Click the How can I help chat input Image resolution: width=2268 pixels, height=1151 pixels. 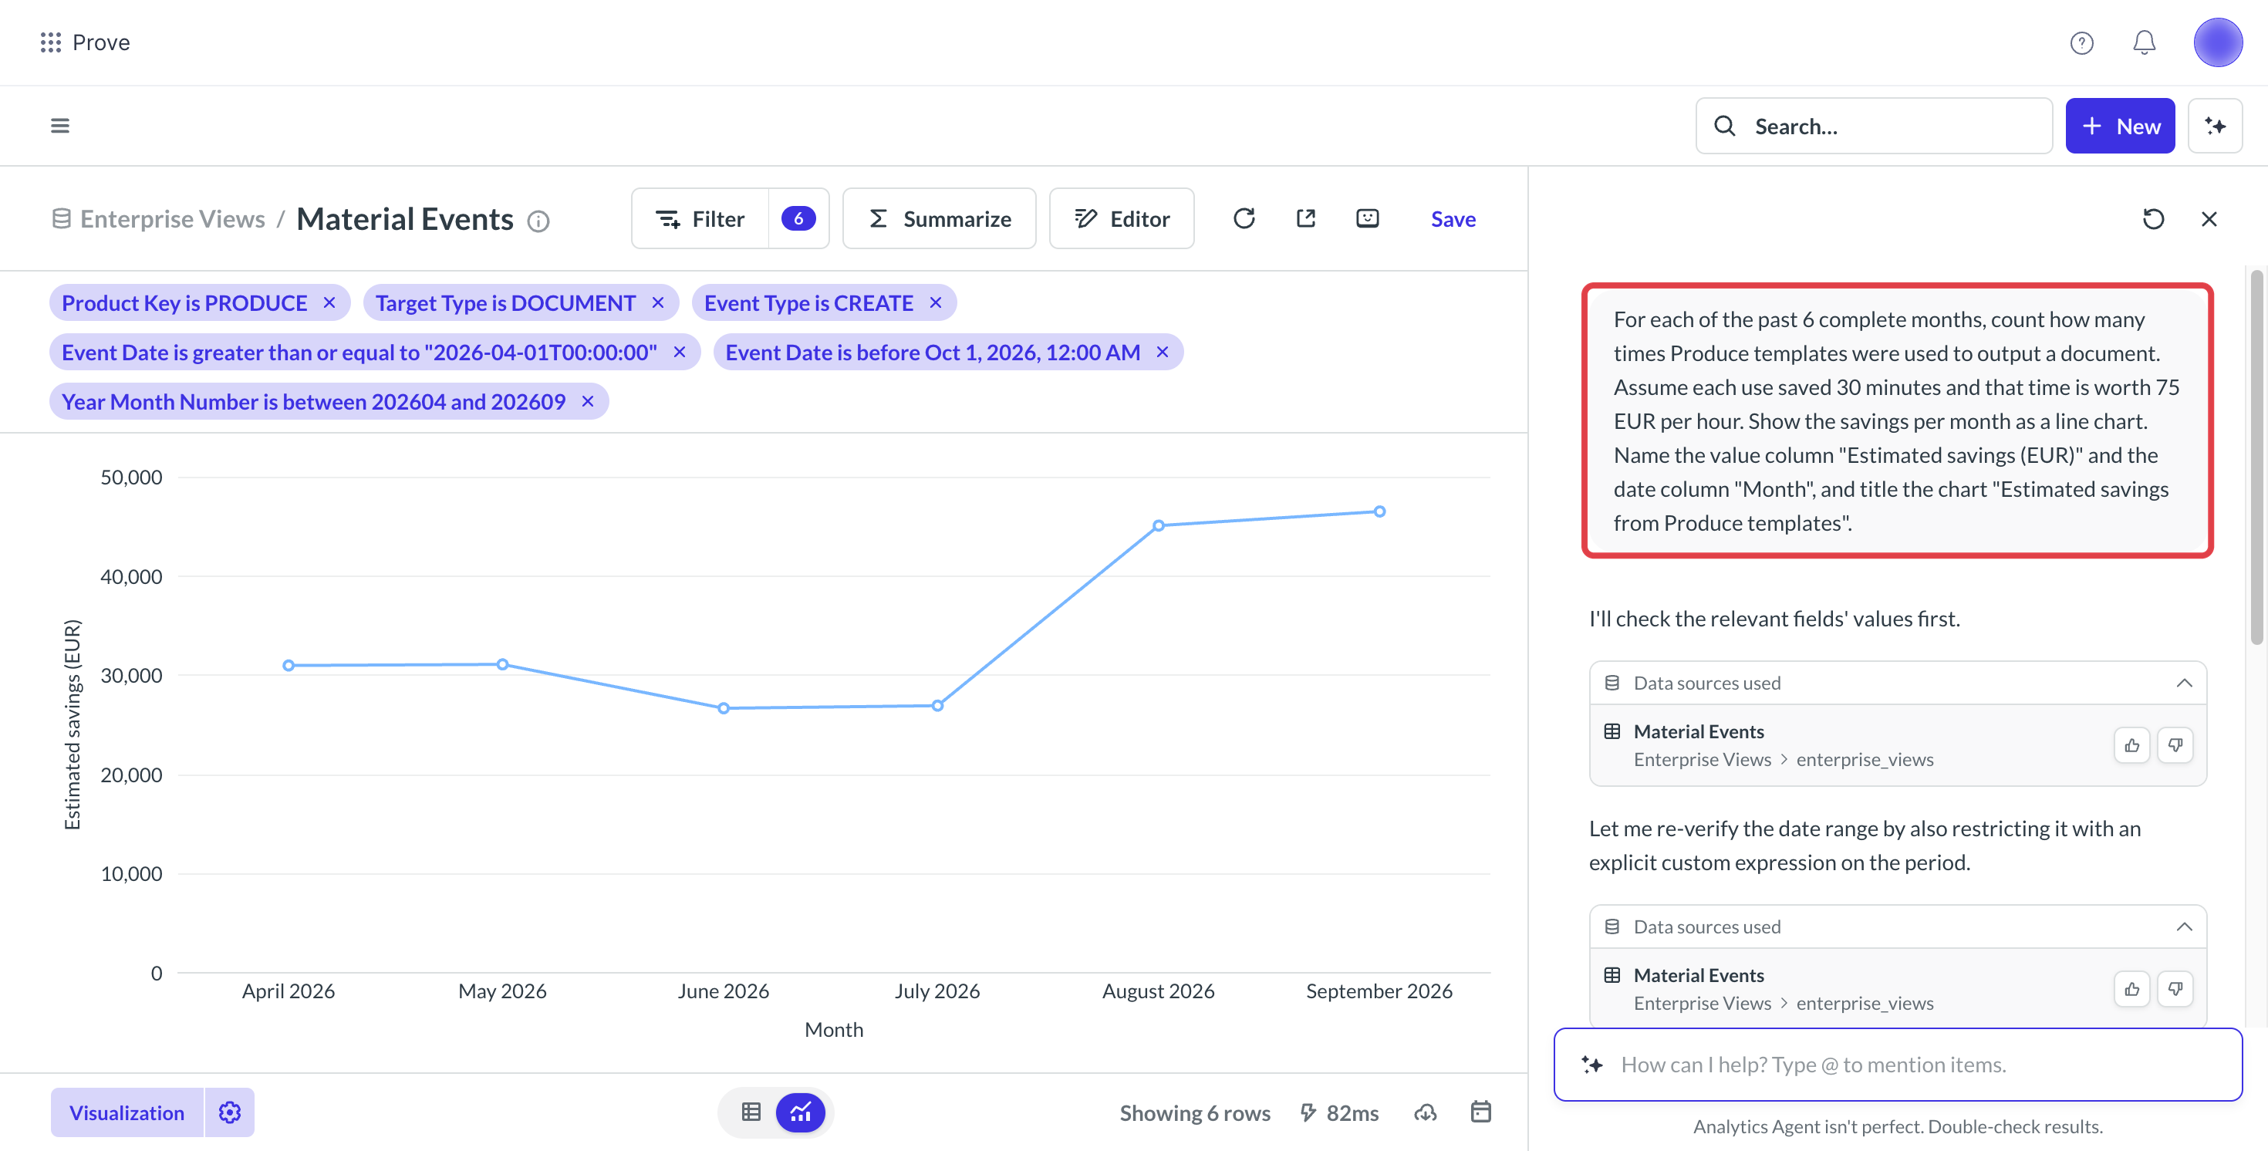point(1898,1065)
